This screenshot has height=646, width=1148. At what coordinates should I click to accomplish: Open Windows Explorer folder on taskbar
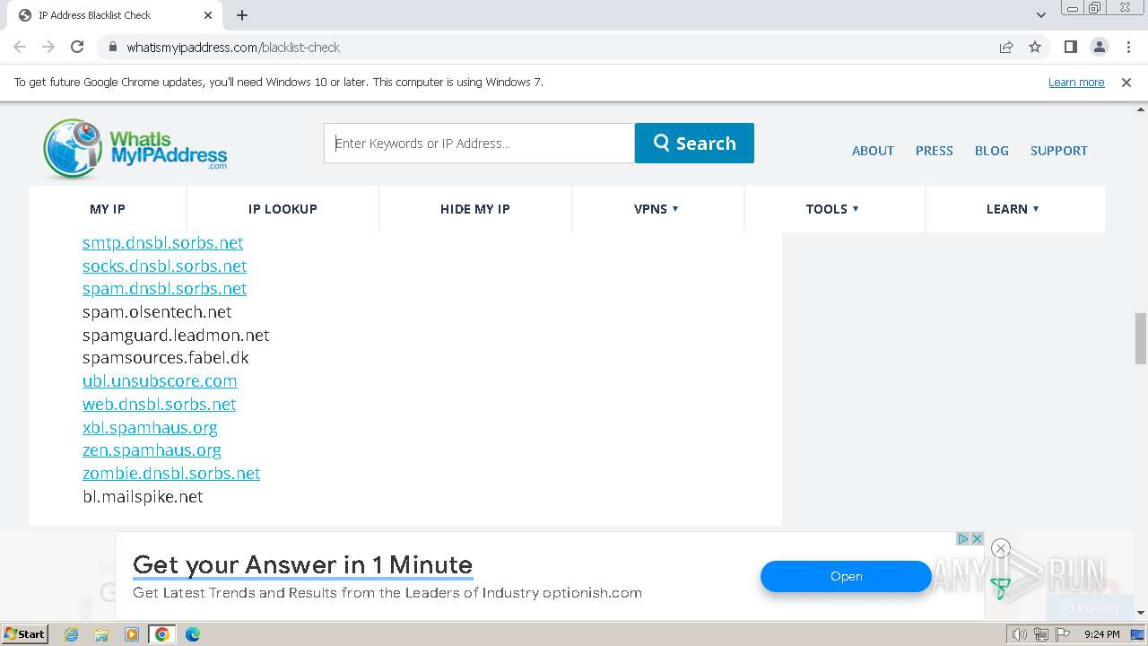(x=101, y=634)
